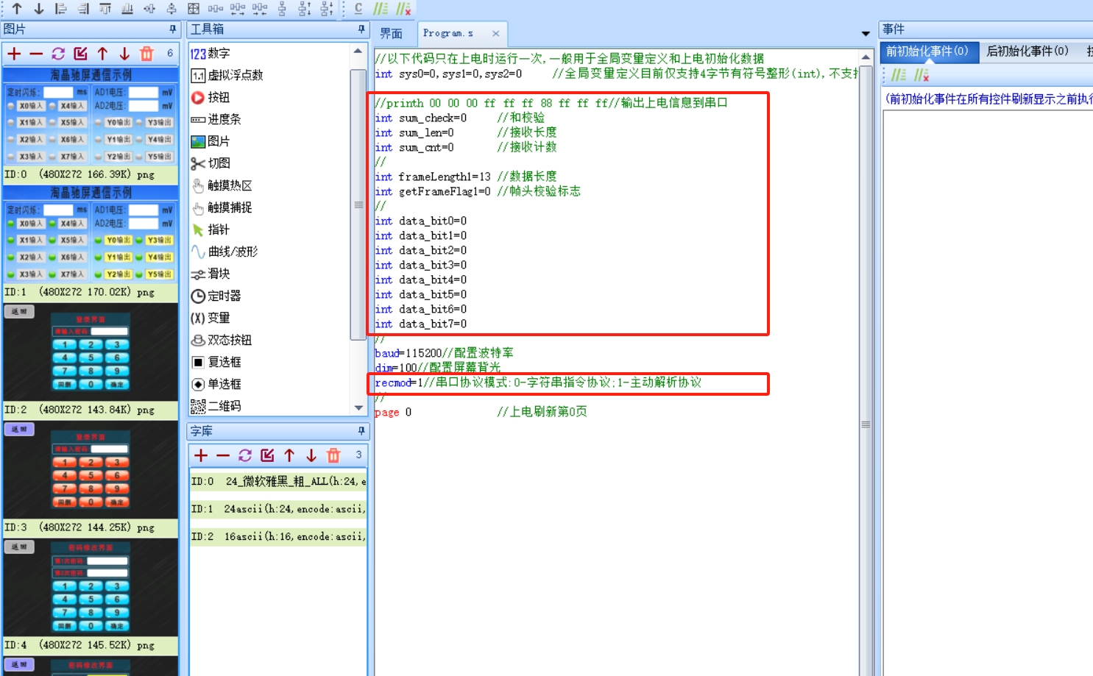Select the 虚拟浮点数 control in toolbox
This screenshot has width=1093, height=676.
227,75
